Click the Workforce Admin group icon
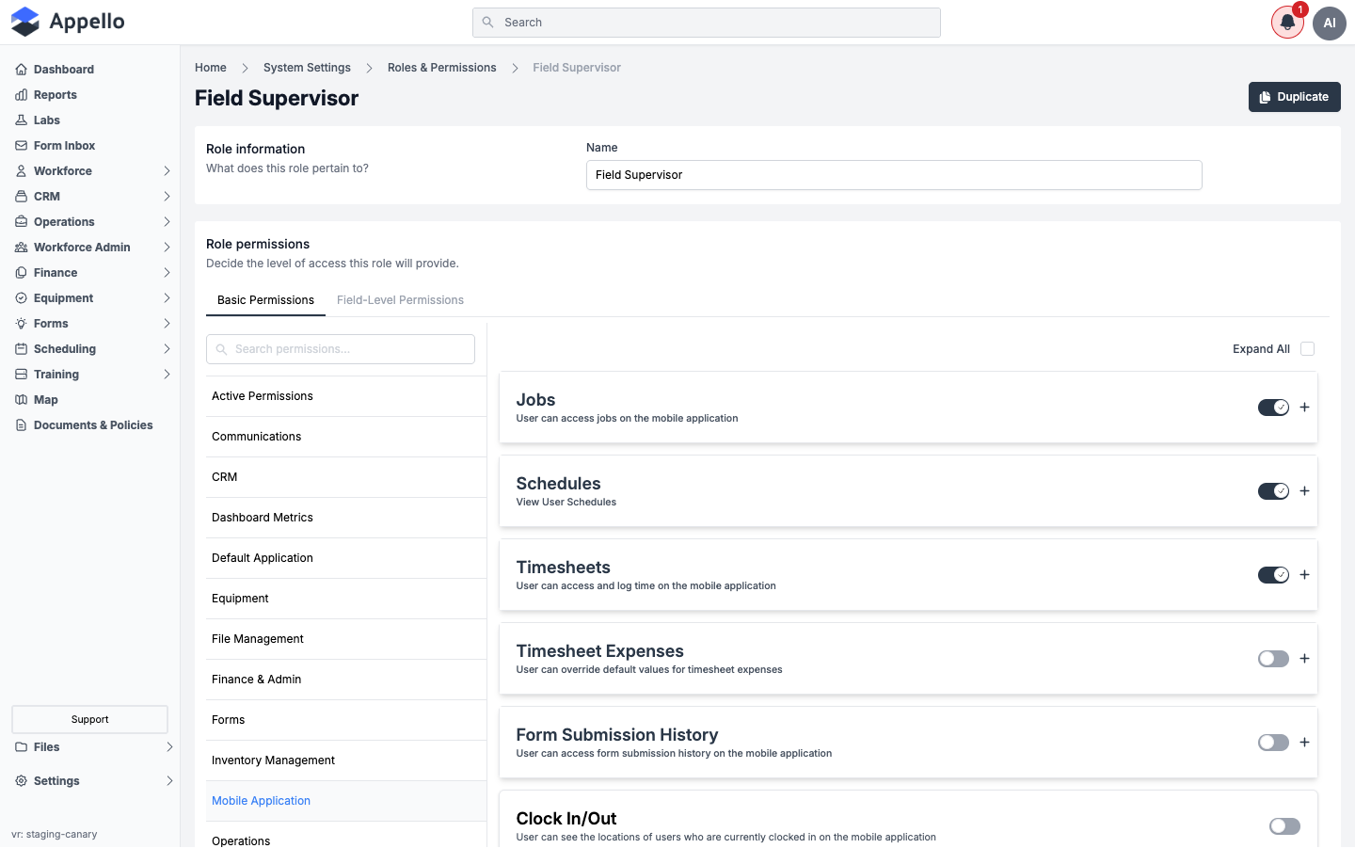 [21, 248]
